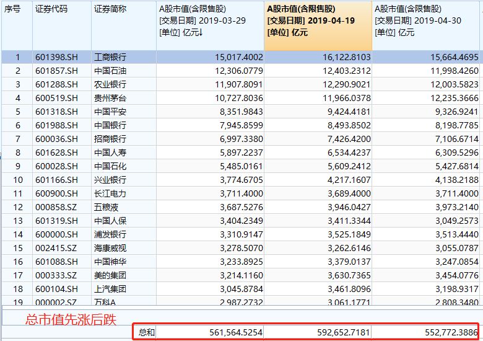This screenshot has width=483, height=341.
Task: Select the 中国人保 name cell
Action: pos(124,221)
